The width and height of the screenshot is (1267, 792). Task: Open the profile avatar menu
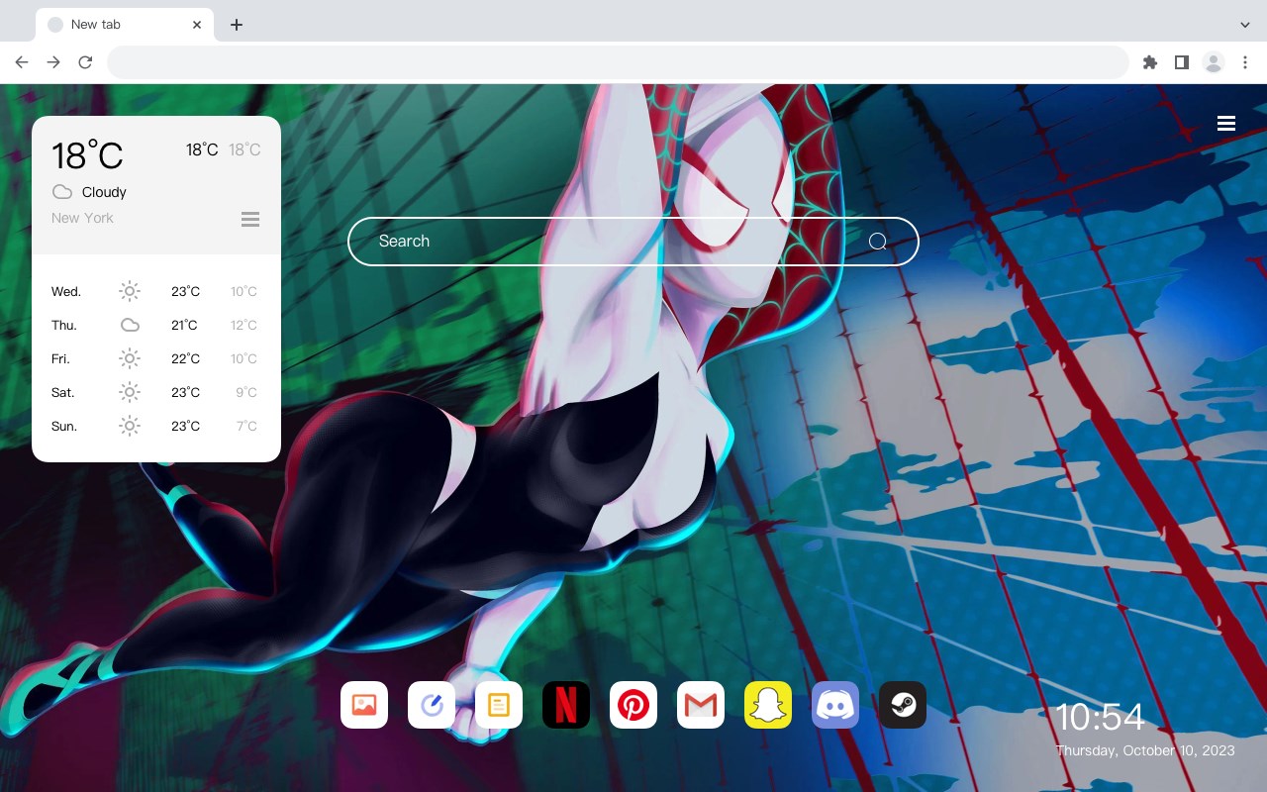(1213, 62)
